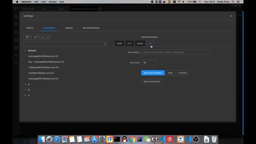Open history clock icon in left sidebar

[16, 32]
